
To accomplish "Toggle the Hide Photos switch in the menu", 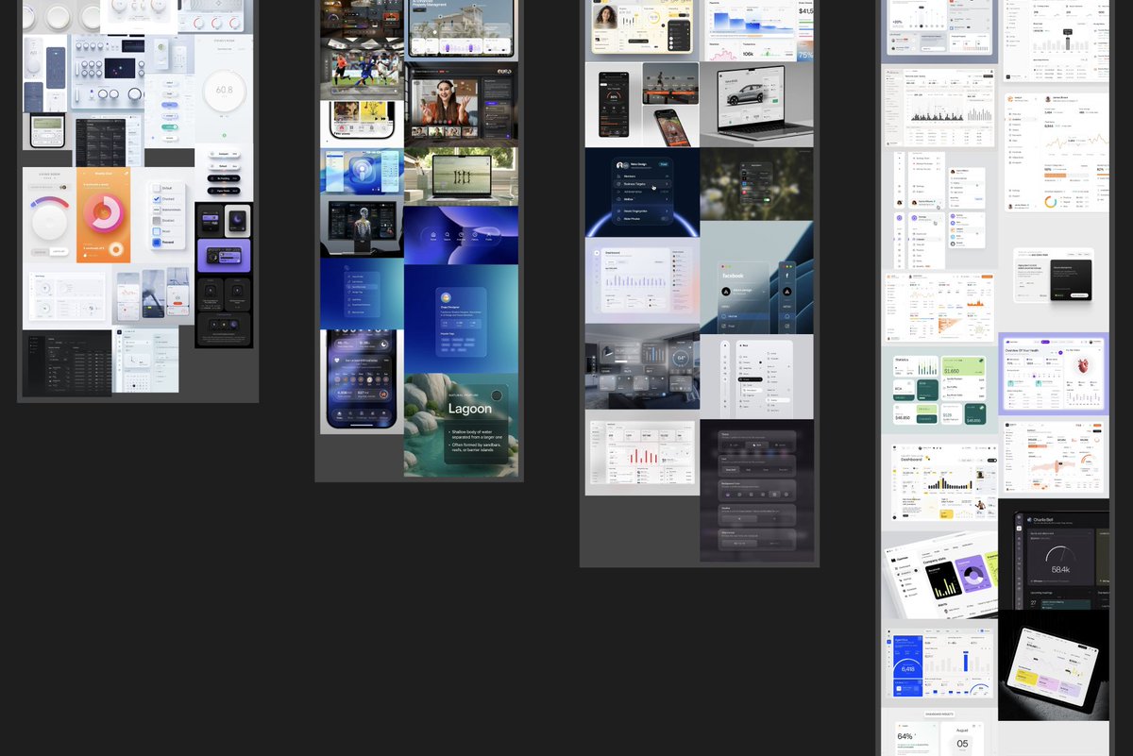I will tap(665, 219).
